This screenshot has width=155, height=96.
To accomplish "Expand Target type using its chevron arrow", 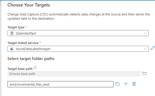I will tap(145, 33).
